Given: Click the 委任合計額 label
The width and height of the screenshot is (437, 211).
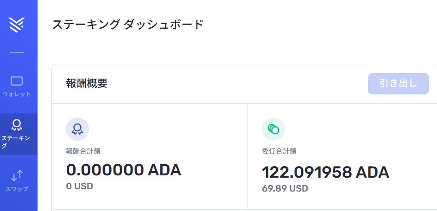Looking at the screenshot, I should [279, 151].
